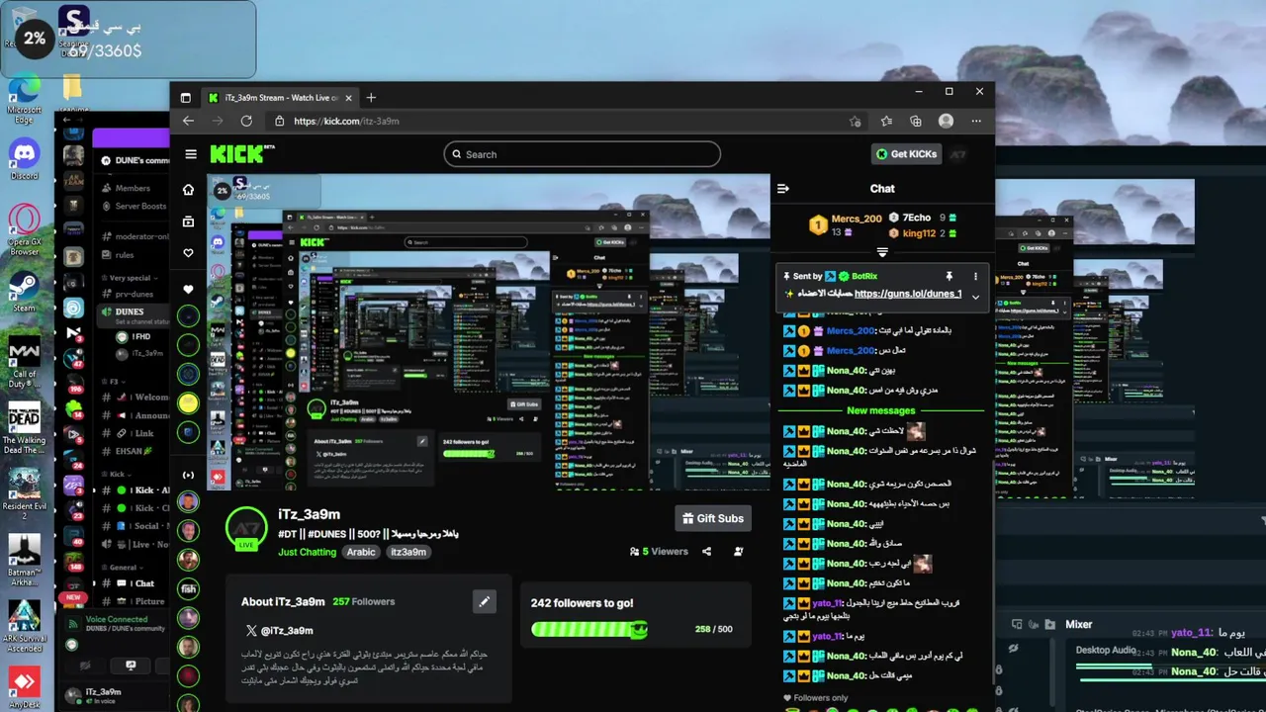Viewport: 1266px width, 712px height.
Task: Select the 'rules' Discord channel
Action: (x=125, y=255)
